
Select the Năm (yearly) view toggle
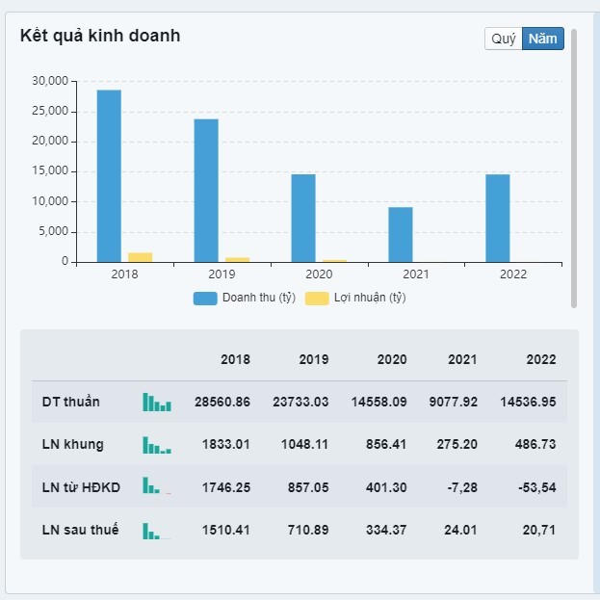[543, 39]
